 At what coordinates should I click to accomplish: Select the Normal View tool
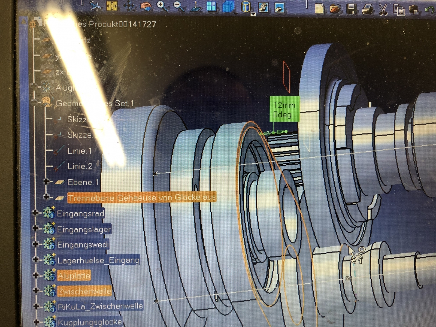(x=195, y=7)
